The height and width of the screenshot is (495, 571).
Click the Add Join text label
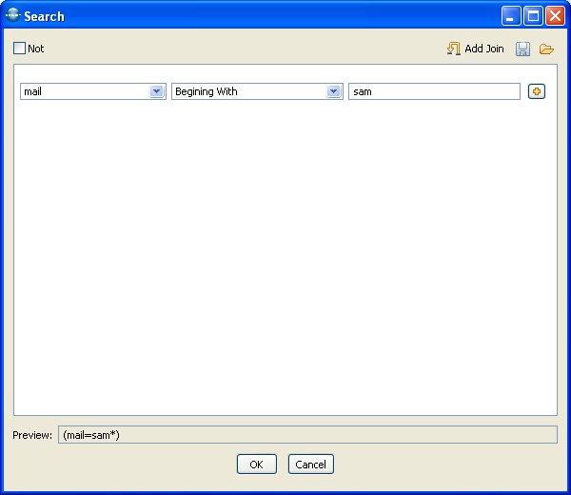coord(484,49)
